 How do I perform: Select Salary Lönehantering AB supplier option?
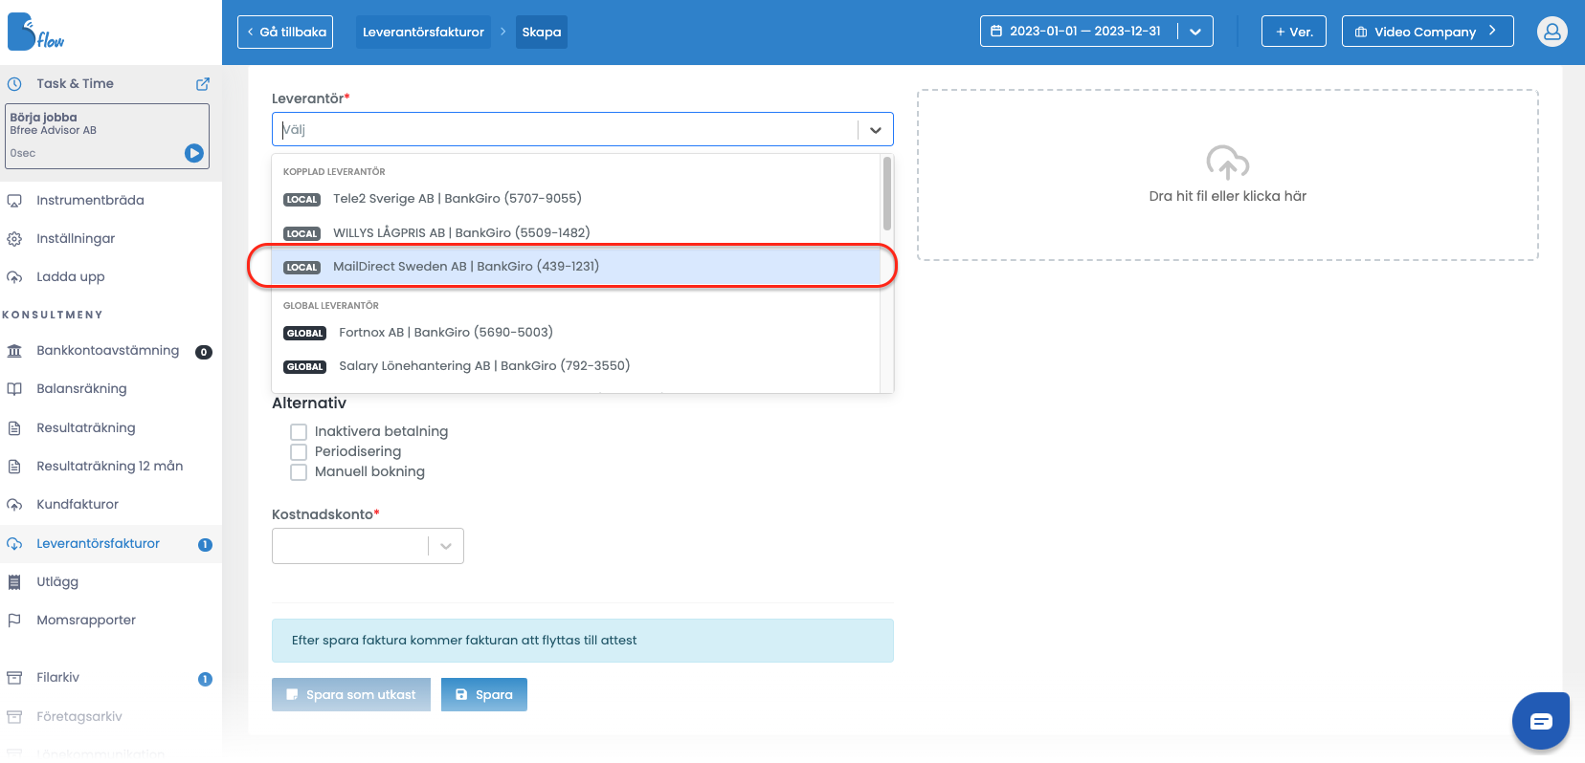(576, 366)
